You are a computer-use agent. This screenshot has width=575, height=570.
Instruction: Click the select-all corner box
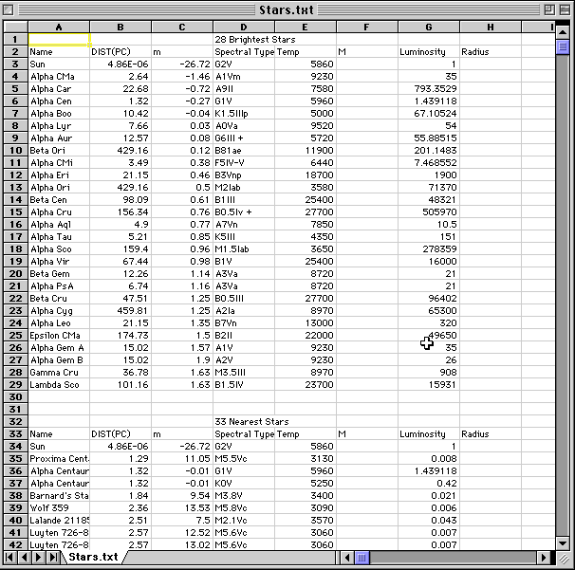[15, 28]
